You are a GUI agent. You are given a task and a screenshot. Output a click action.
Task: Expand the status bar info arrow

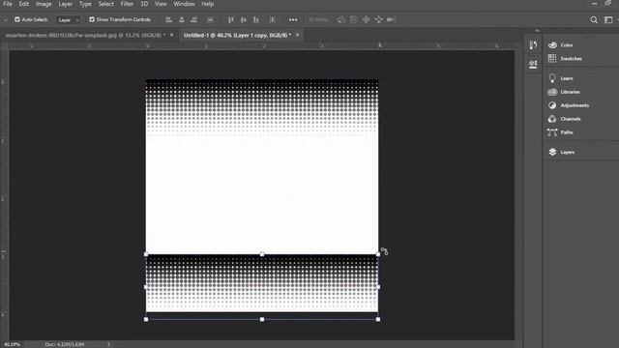coord(108,344)
